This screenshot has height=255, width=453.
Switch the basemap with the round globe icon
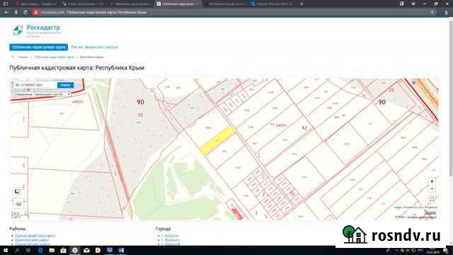click(x=18, y=203)
